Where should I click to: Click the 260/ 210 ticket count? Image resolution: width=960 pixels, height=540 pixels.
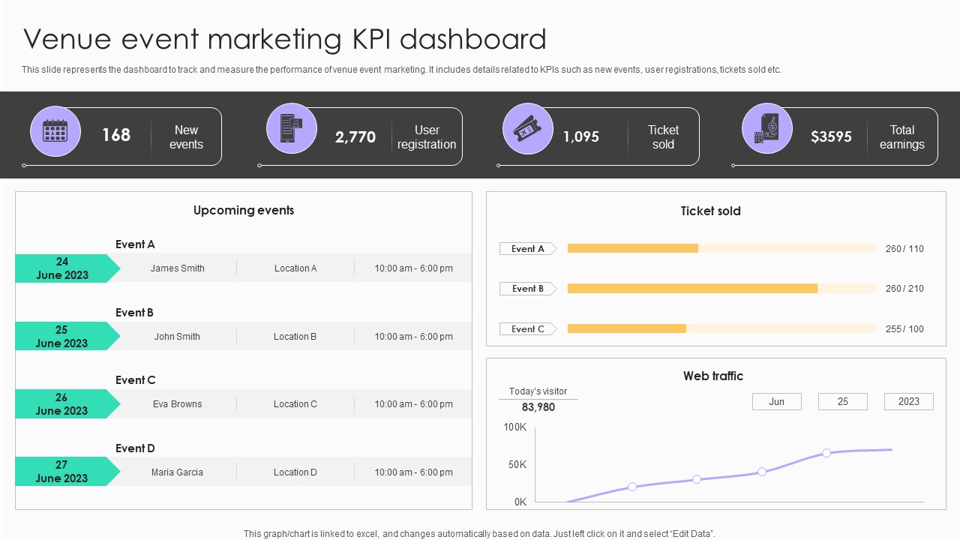[904, 289]
